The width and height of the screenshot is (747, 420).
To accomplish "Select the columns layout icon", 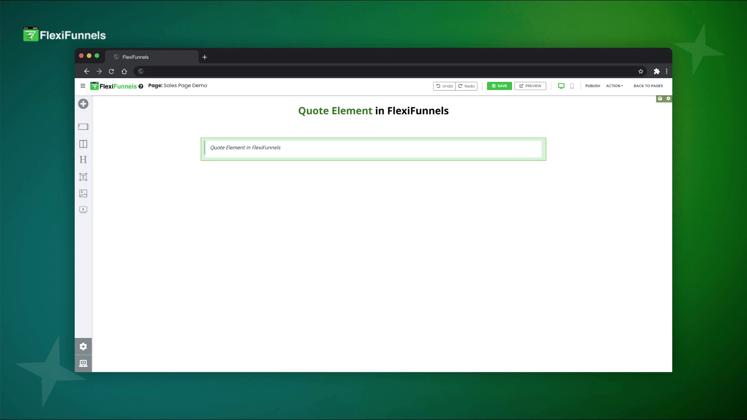I will point(83,144).
